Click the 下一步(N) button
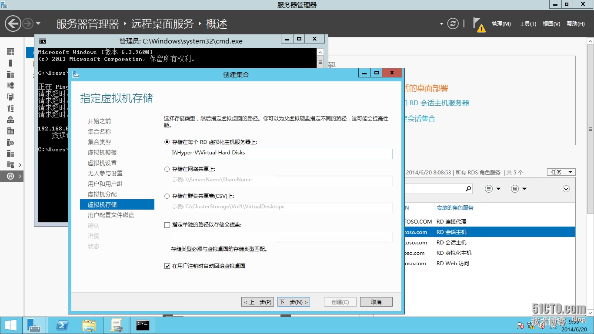 click(294, 302)
